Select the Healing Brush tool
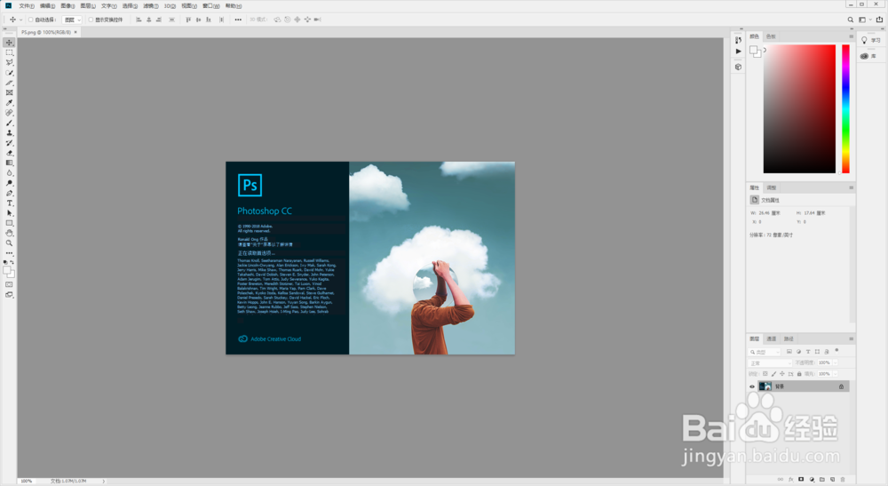Viewport: 888px width, 486px height. point(9,114)
